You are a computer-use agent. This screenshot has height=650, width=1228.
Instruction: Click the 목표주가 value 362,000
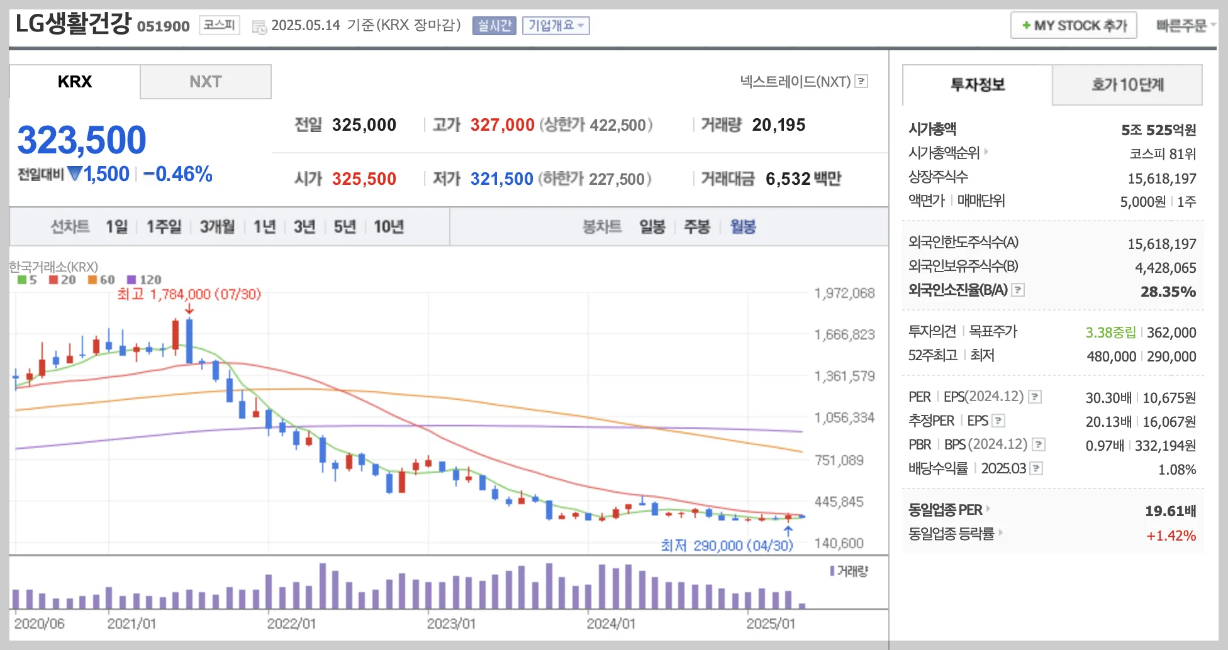point(1171,333)
